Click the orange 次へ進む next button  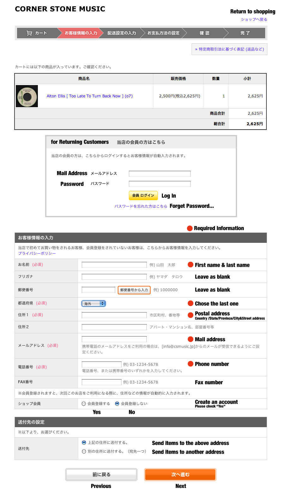click(180, 475)
